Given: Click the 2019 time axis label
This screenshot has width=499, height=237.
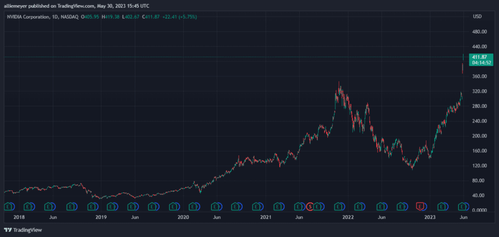Looking at the screenshot, I should (x=101, y=218).
